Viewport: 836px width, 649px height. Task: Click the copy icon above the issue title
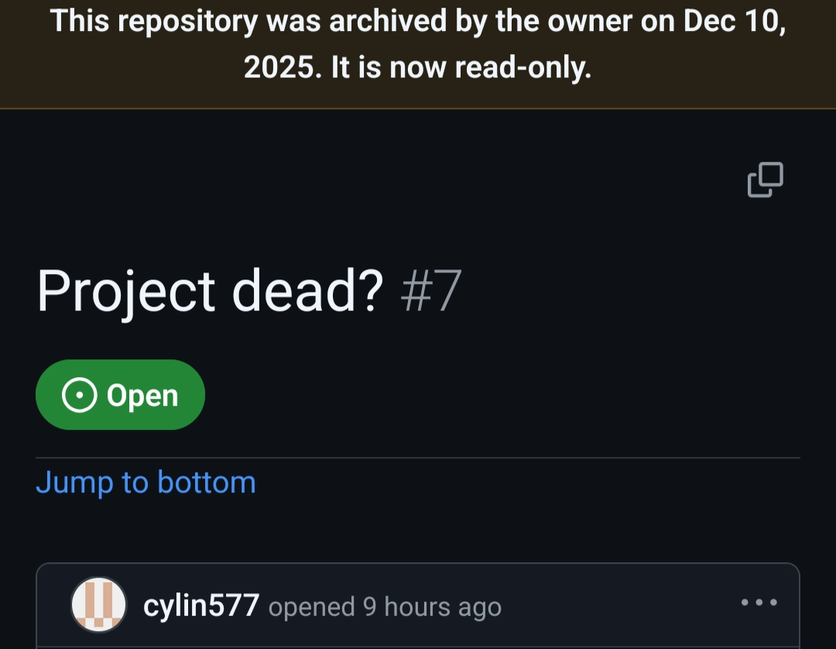765,180
